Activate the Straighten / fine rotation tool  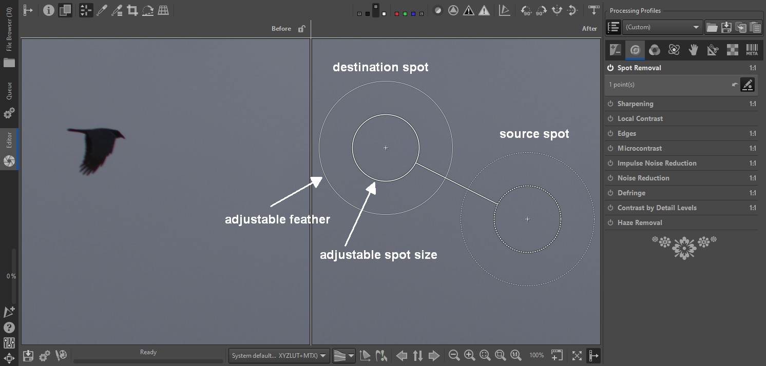coord(147,10)
